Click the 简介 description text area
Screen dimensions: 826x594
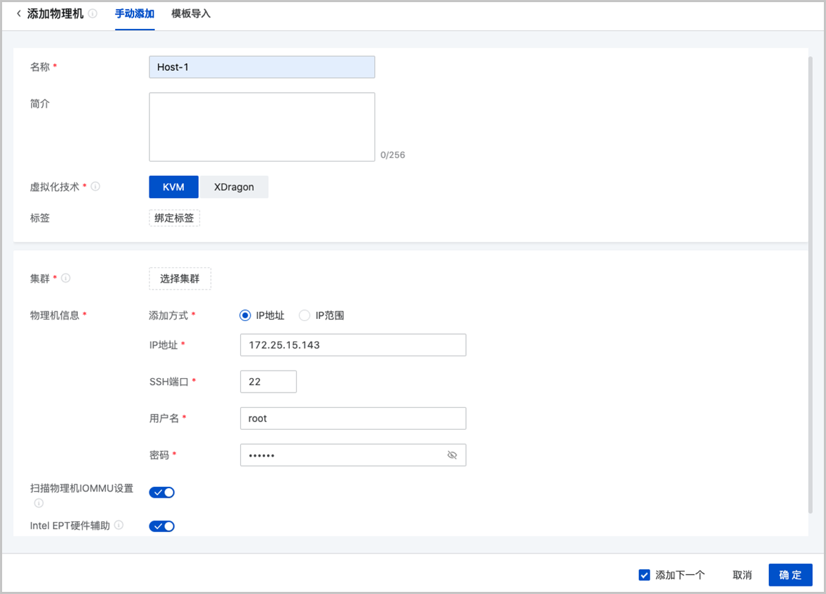click(x=262, y=127)
